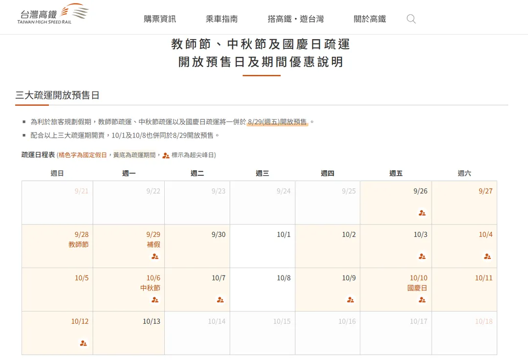The height and width of the screenshot is (362, 528).
Task: Select the 10/15 date cell
Action: [x=263, y=333]
